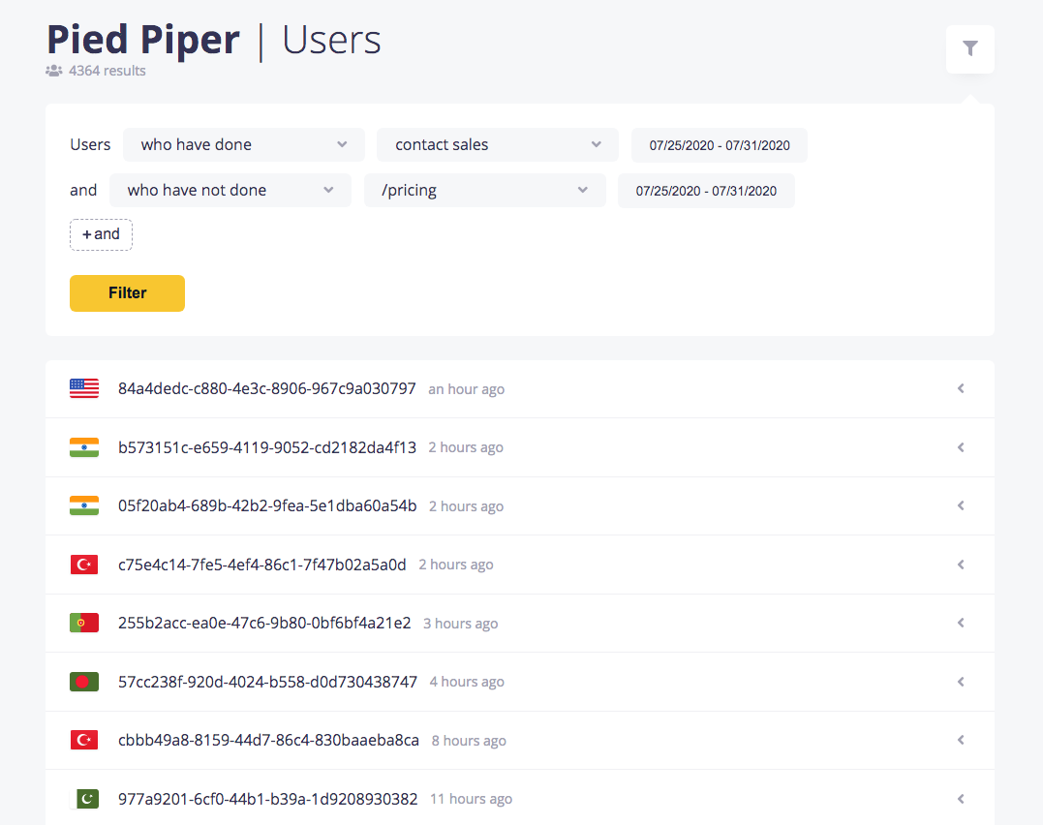Open user 57cc238f-920d-4024-b558-d0d730438747
1043x825 pixels.
pyautogui.click(x=267, y=682)
